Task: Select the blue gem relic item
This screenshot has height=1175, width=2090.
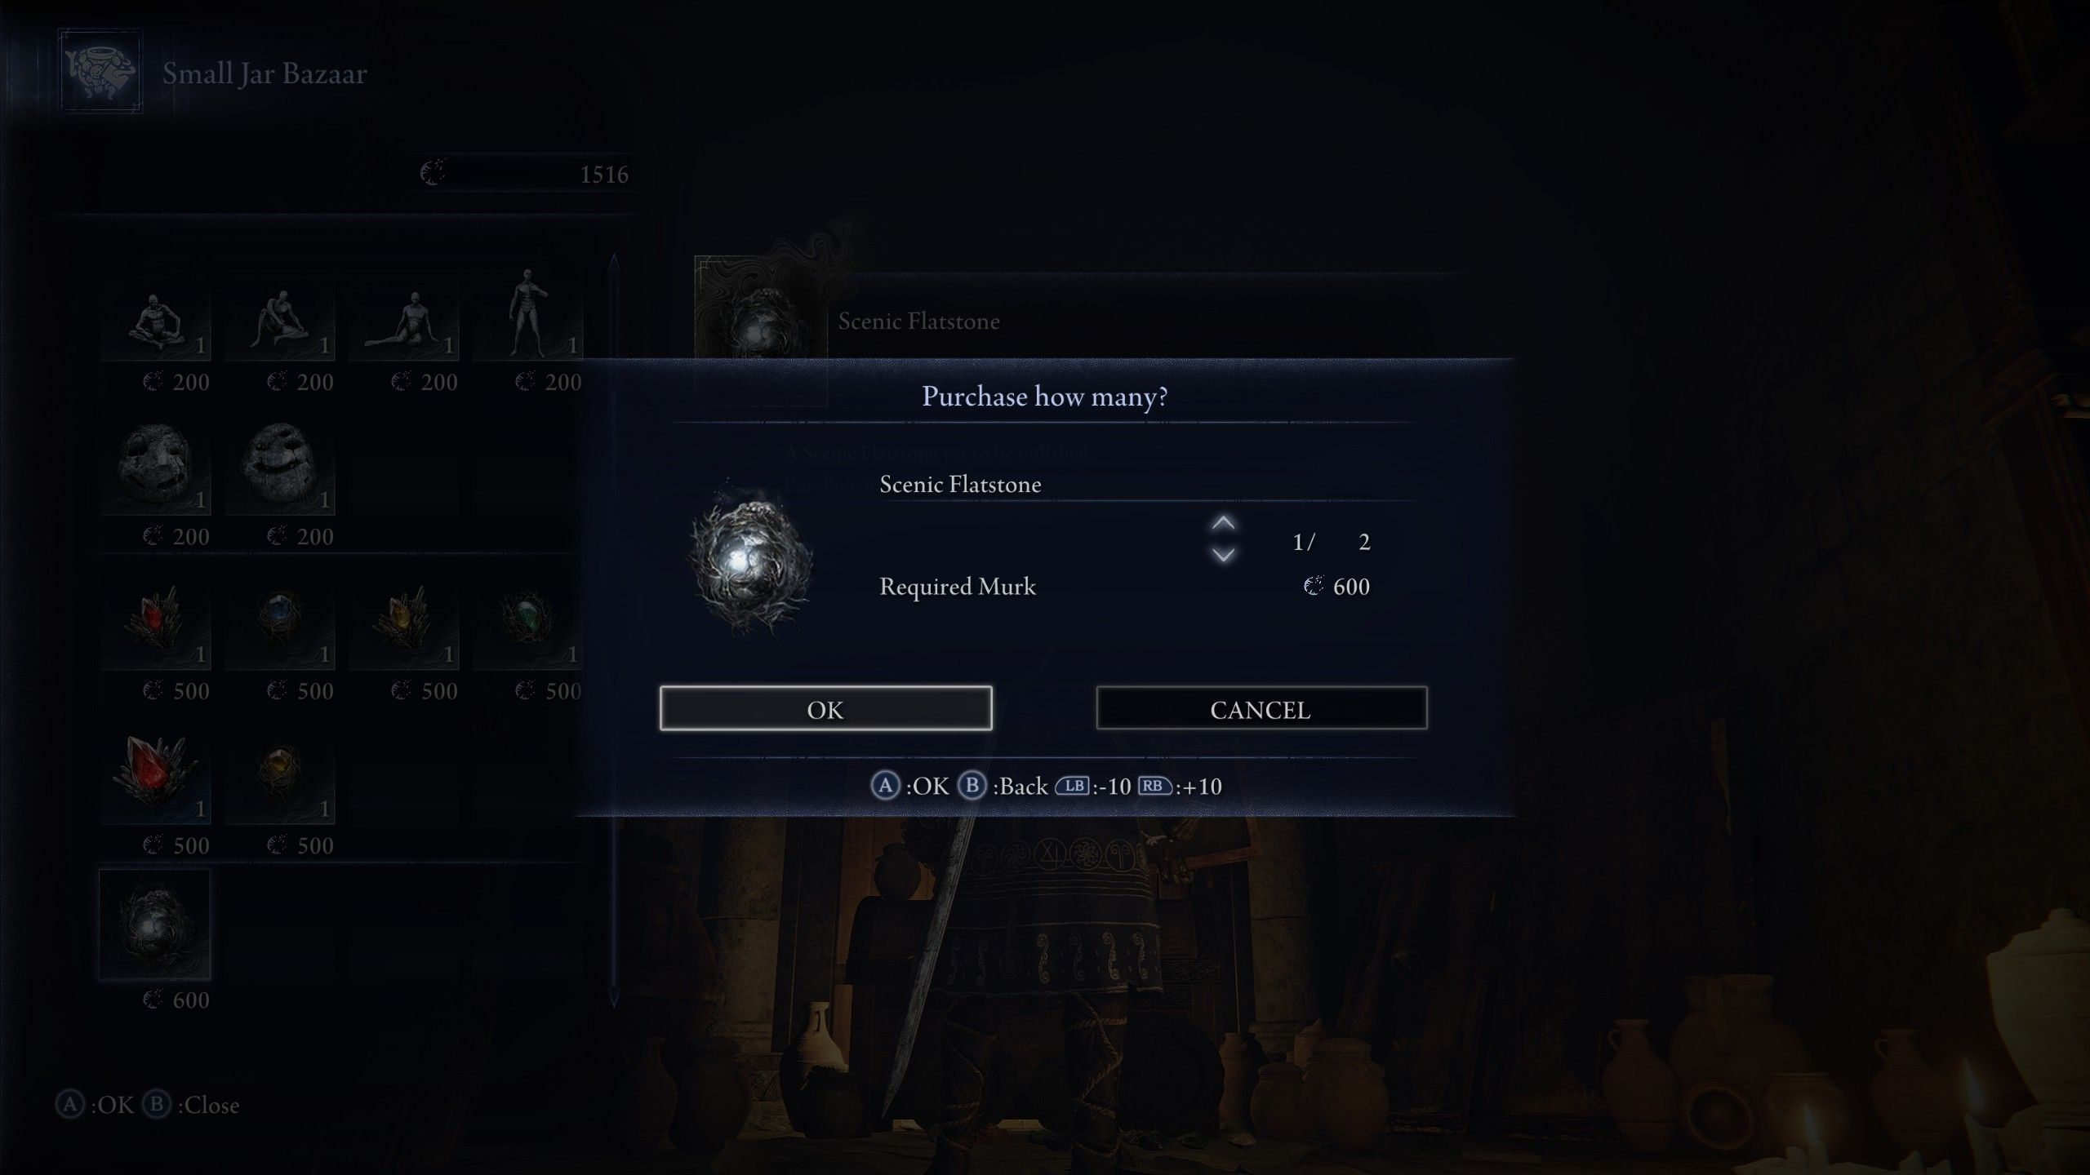Action: coord(279,619)
